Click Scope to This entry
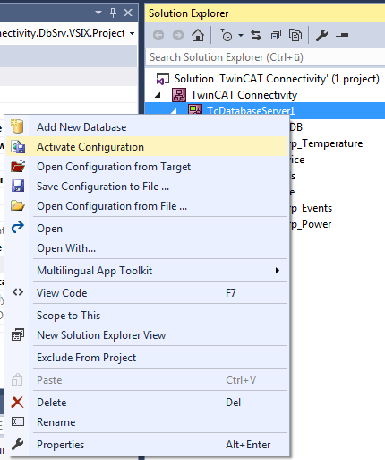The height and width of the screenshot is (460, 385). click(x=146, y=316)
